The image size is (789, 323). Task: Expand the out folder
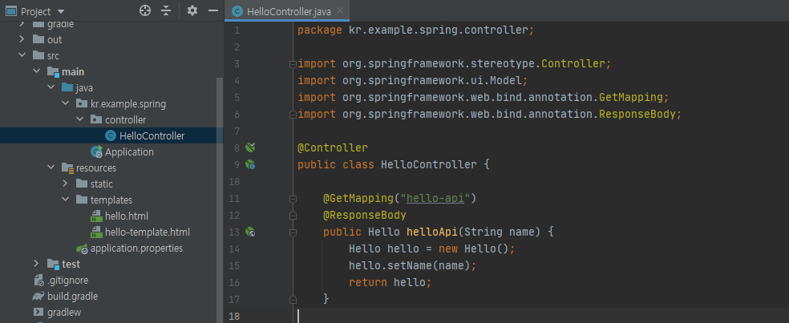tap(22, 39)
